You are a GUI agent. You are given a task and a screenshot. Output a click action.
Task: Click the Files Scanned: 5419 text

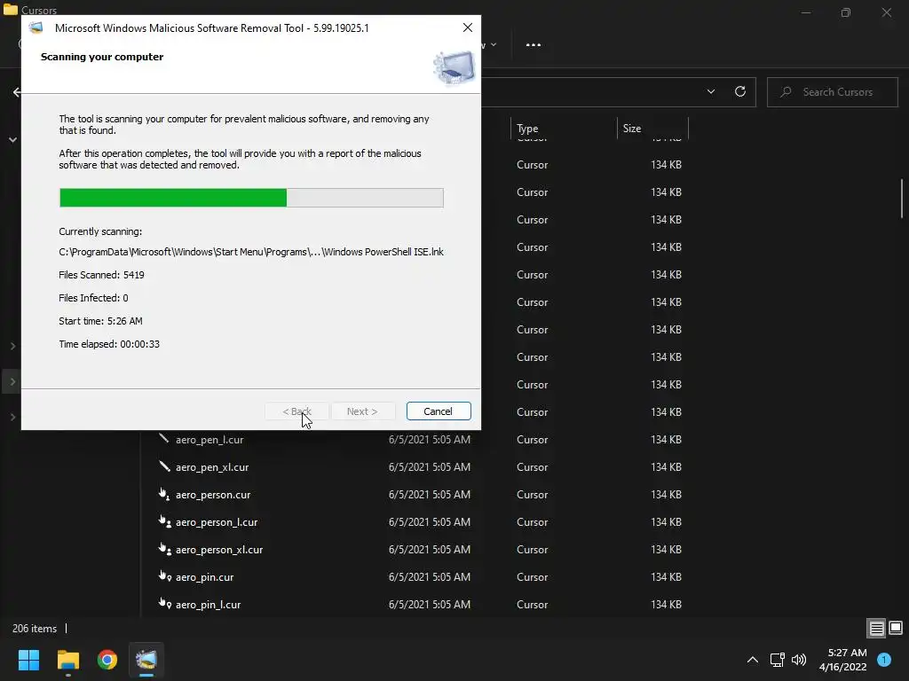101,275
